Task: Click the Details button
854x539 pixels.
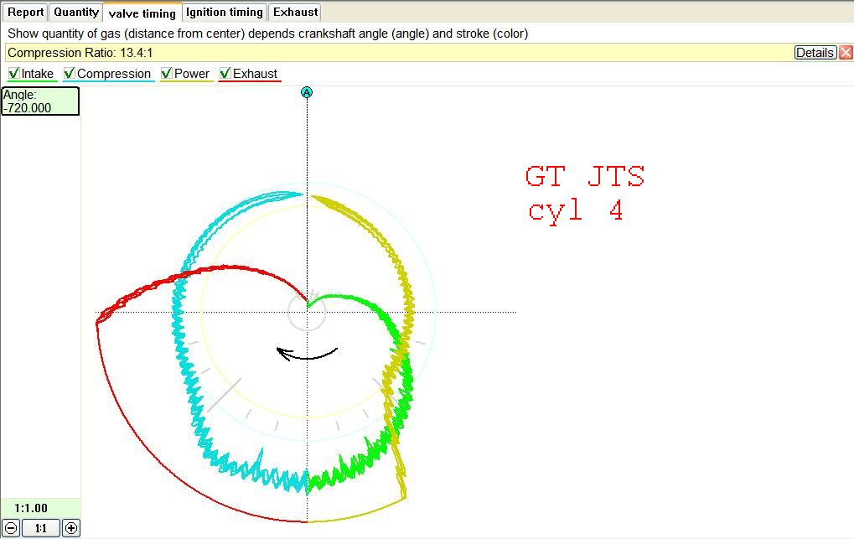Action: (815, 52)
